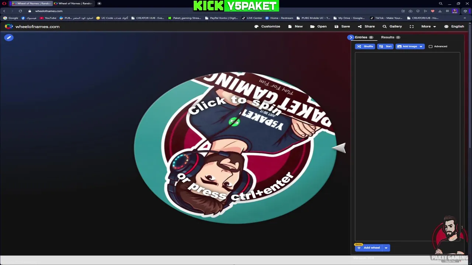Open the YouTube bookmark
This screenshot has width=472, height=265.
[x=48, y=18]
